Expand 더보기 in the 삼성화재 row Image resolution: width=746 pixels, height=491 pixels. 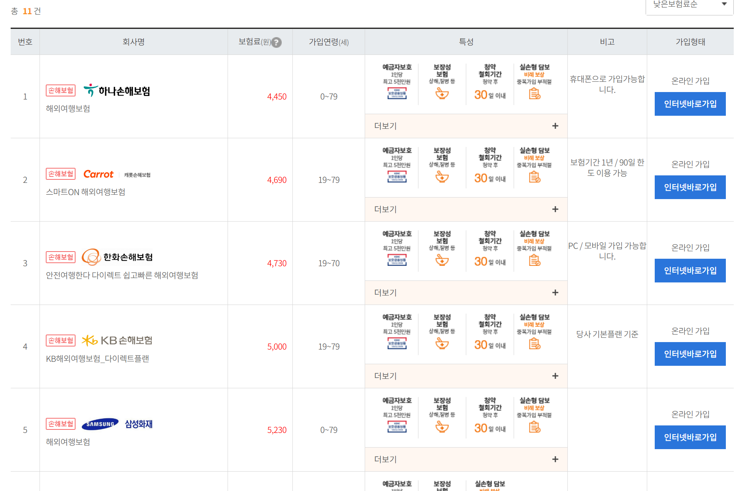(x=466, y=459)
